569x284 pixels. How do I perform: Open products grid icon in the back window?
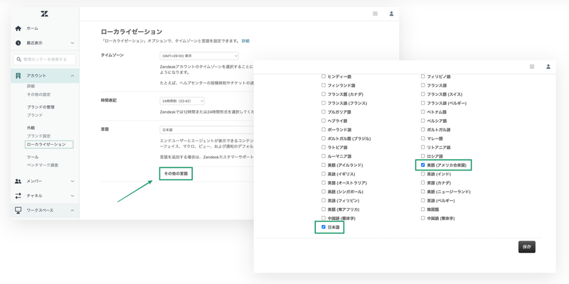(x=376, y=13)
